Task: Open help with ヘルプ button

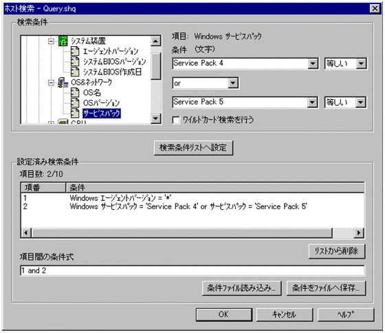Action: click(x=345, y=314)
